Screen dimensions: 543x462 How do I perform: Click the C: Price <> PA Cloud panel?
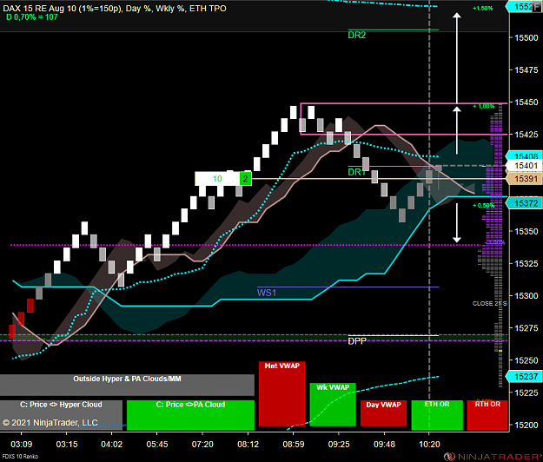pyautogui.click(x=190, y=415)
